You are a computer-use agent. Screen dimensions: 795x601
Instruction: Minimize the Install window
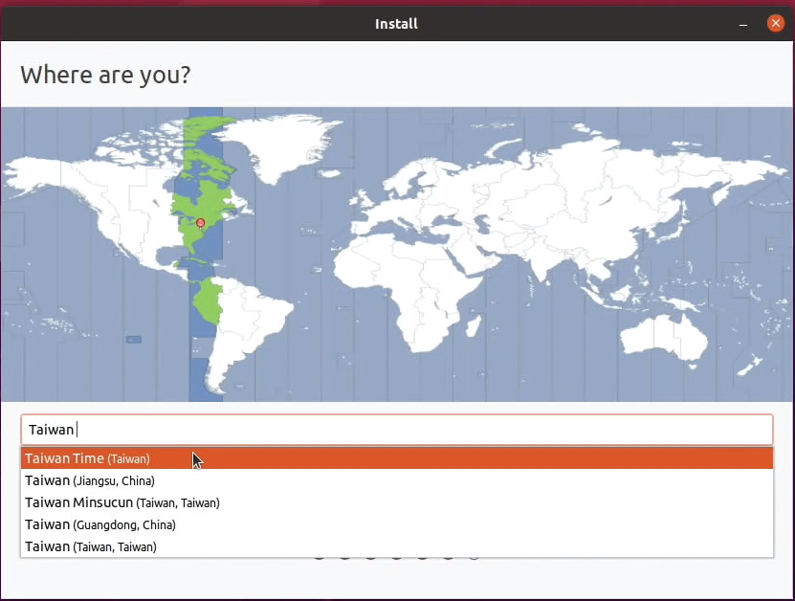[x=743, y=24]
